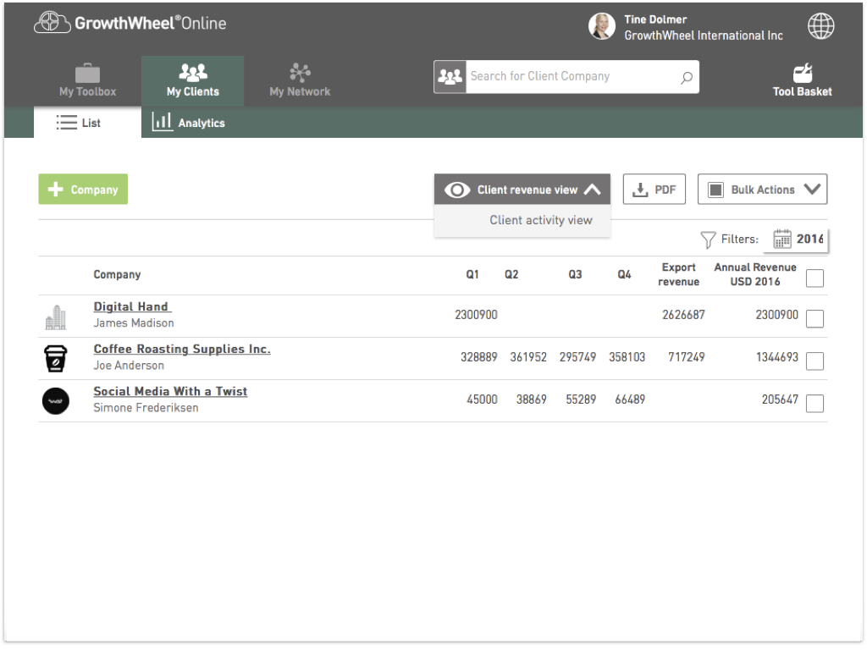
Task: Click the Export revenue column header
Action: point(678,275)
